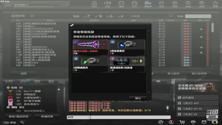The width and height of the screenshot is (222, 125).
Task: Select friend Soul7 with level 116
Action: click(32, 91)
